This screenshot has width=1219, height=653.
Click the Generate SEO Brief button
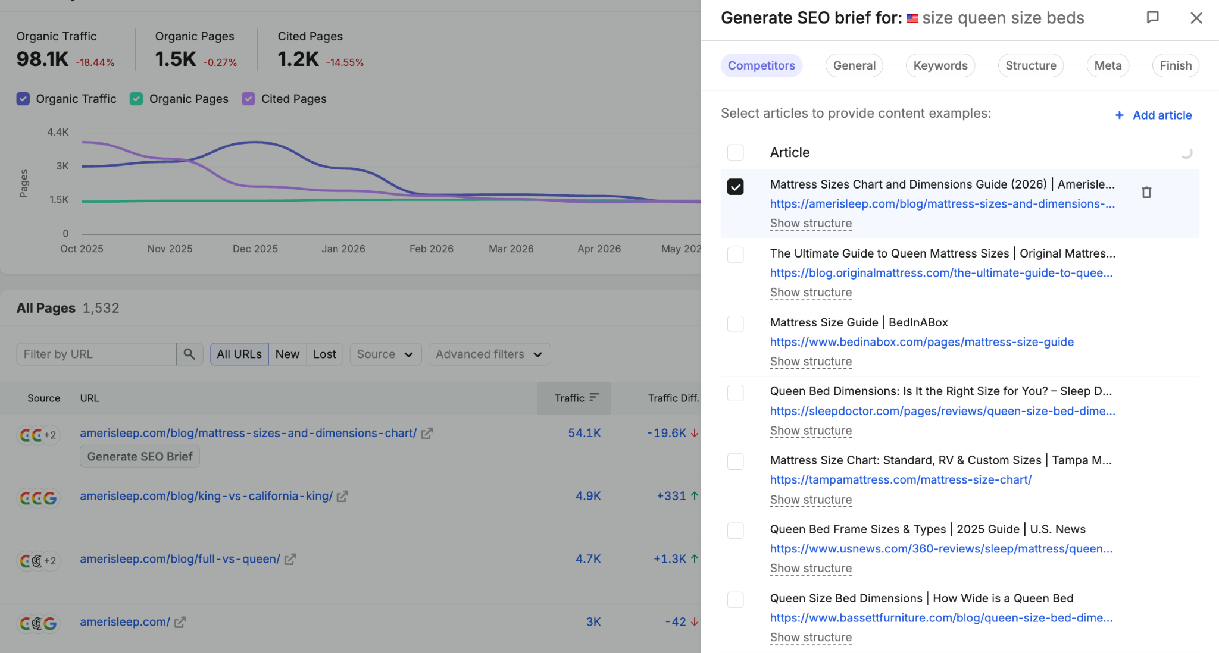pyautogui.click(x=140, y=456)
